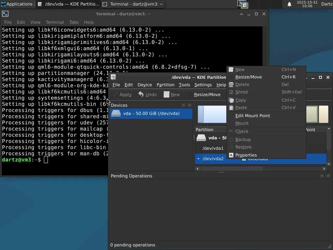Click the date and time clock in panel

(307, 4)
